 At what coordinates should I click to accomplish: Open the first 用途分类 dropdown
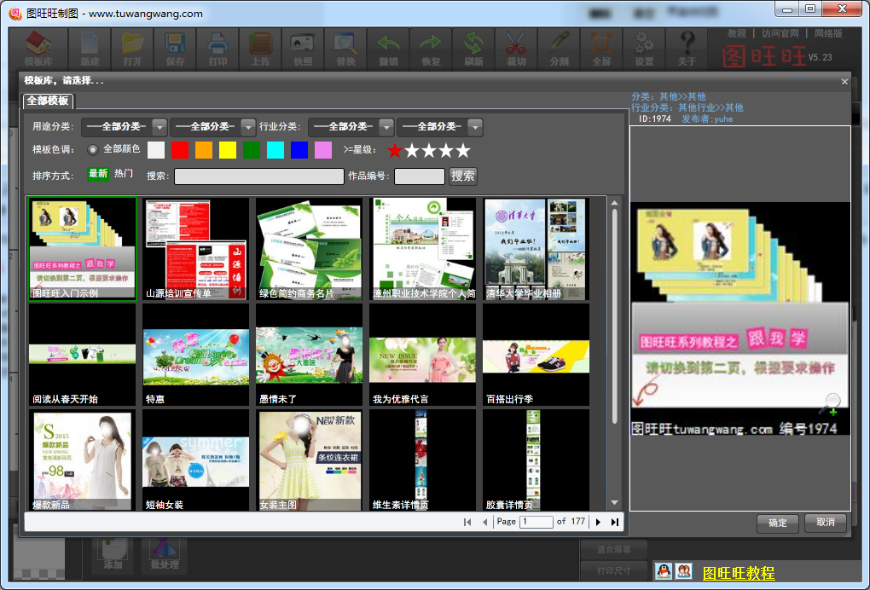tap(125, 127)
